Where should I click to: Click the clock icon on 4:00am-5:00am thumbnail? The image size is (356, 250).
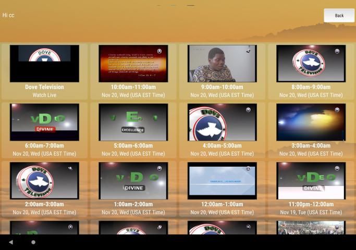[x=248, y=110]
